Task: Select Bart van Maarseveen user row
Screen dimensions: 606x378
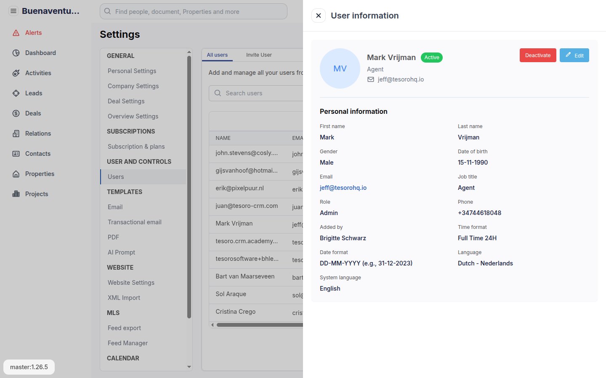Action: pyautogui.click(x=256, y=277)
